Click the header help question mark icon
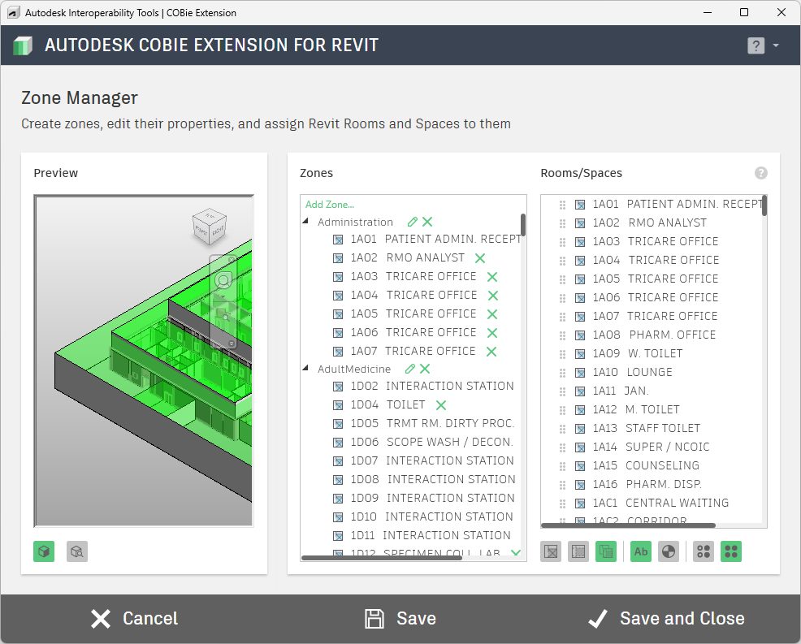The image size is (801, 644). pos(756,45)
